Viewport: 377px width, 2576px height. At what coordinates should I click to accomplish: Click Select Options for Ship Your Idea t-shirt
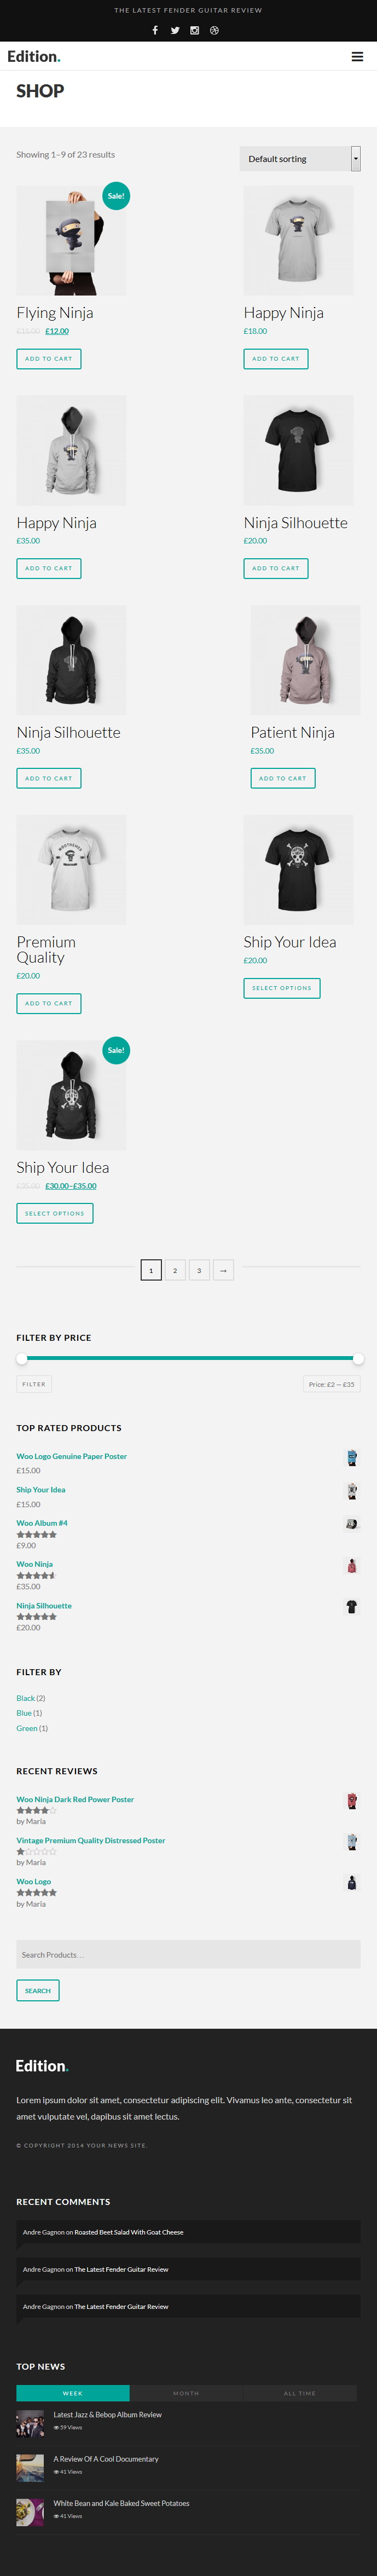point(282,988)
